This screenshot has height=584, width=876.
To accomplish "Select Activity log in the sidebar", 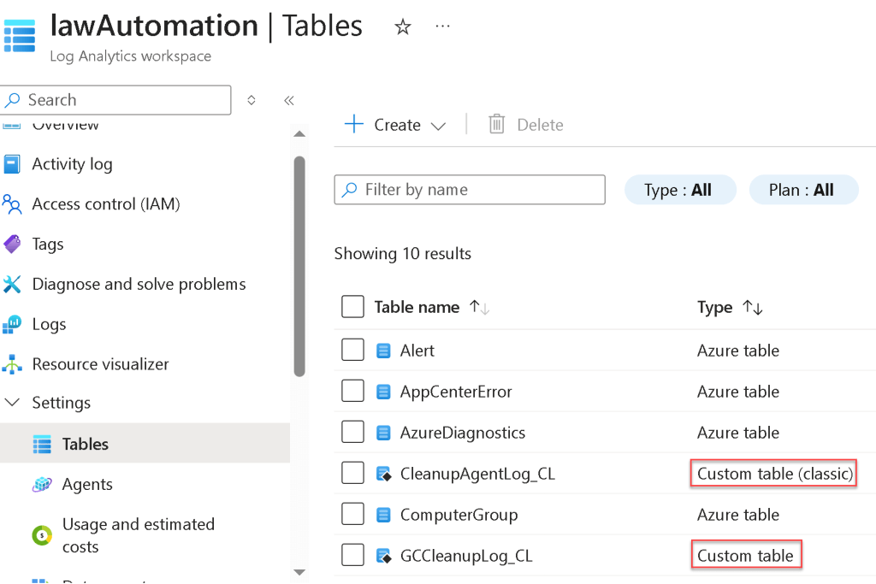I will [x=72, y=164].
